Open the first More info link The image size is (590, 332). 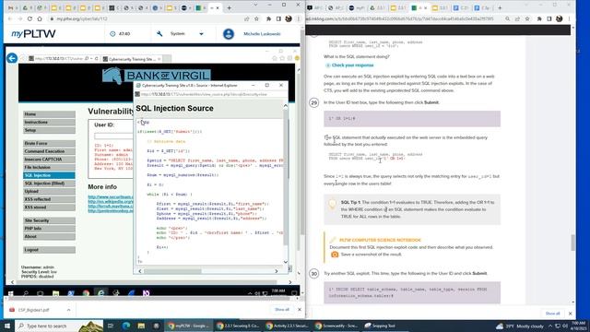pos(111,196)
